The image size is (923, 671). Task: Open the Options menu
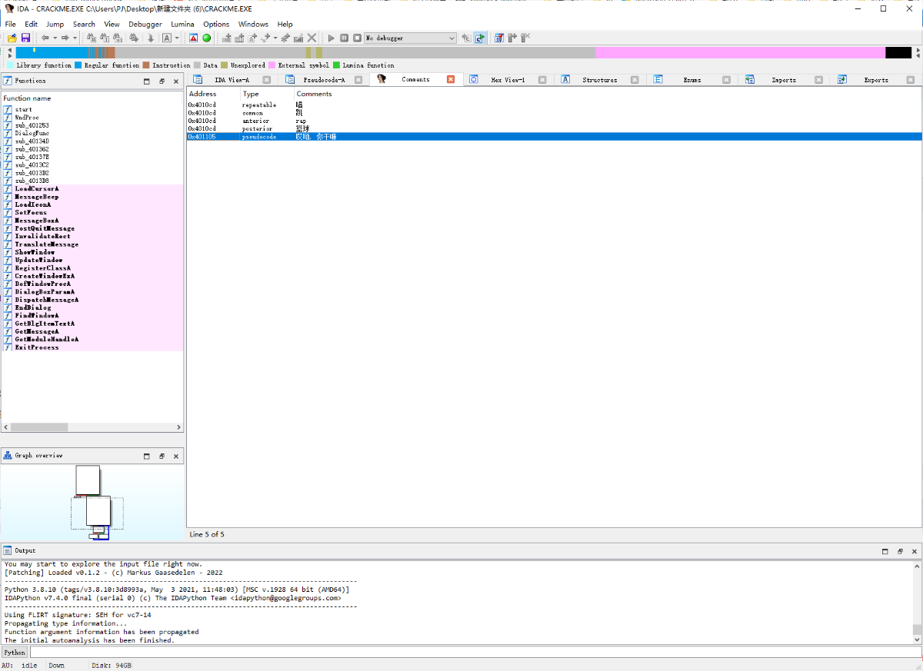216,24
